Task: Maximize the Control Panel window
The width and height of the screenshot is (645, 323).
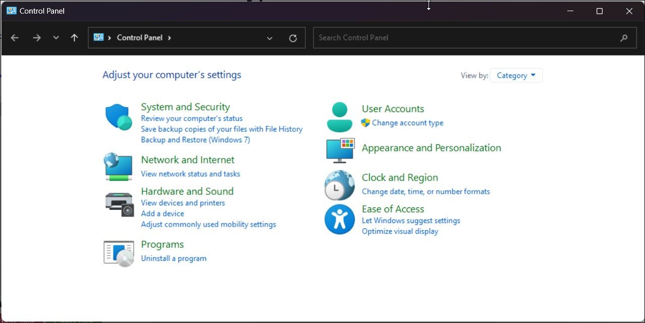Action: point(600,11)
